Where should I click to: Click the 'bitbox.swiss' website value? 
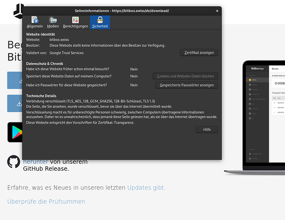[59, 40]
